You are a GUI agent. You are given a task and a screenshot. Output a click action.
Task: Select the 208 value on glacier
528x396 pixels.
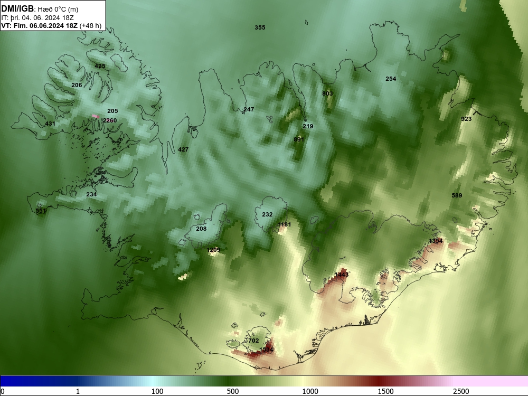point(201,229)
